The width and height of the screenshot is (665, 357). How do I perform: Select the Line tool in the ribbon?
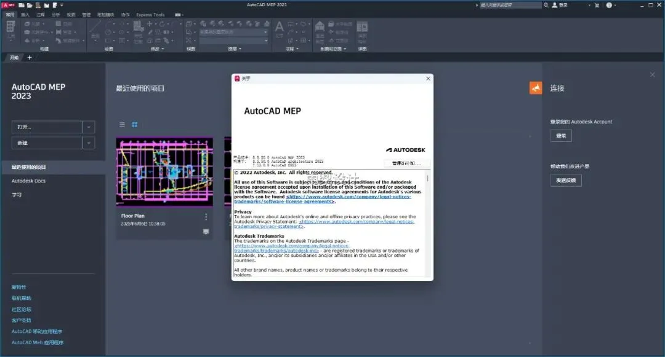[x=95, y=27]
